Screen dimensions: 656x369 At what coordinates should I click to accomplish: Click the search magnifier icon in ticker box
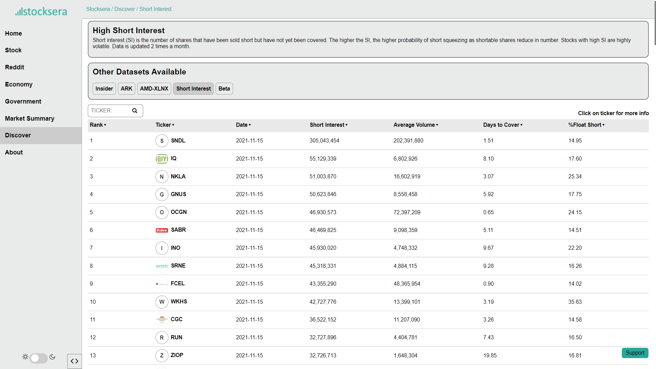[x=135, y=111]
